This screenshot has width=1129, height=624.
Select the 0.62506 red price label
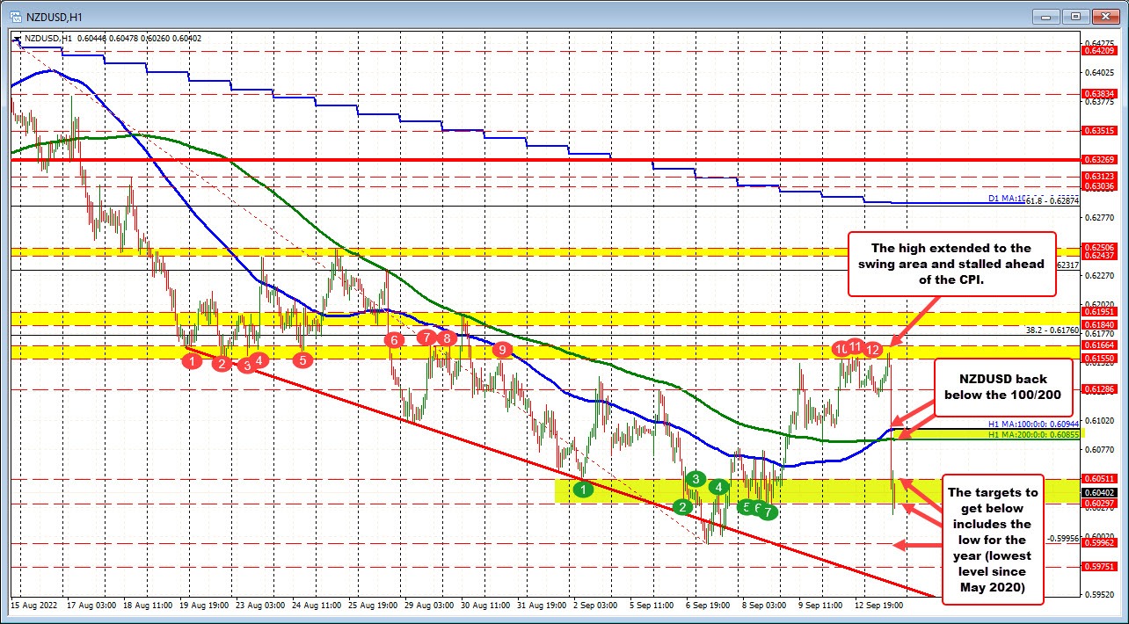click(x=1098, y=250)
